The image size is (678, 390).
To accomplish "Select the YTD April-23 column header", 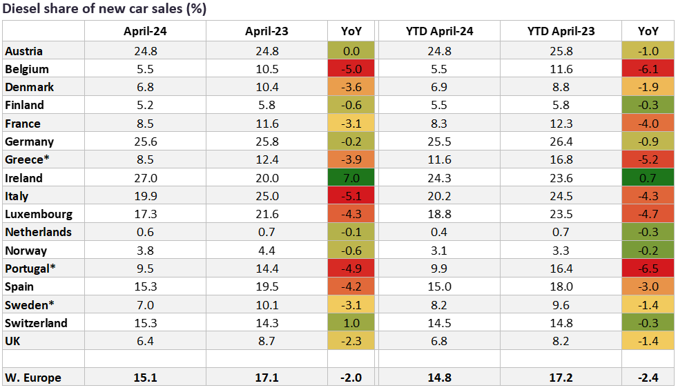I will click(561, 31).
